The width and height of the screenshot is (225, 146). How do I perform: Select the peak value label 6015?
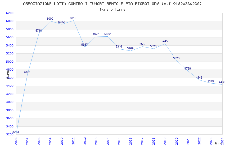(73, 18)
